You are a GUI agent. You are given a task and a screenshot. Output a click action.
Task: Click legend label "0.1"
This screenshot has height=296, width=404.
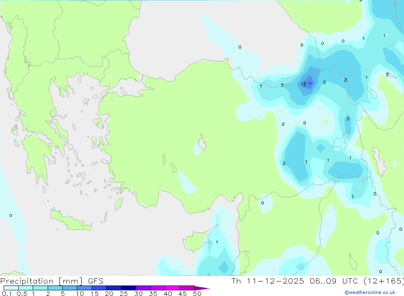(7, 294)
